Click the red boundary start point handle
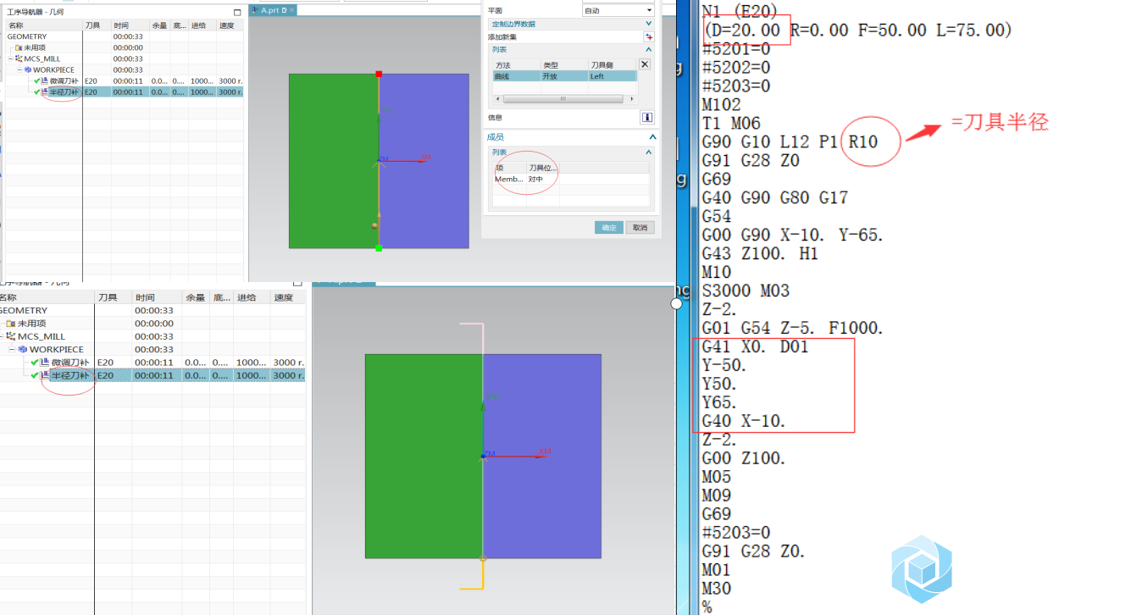 tap(379, 74)
